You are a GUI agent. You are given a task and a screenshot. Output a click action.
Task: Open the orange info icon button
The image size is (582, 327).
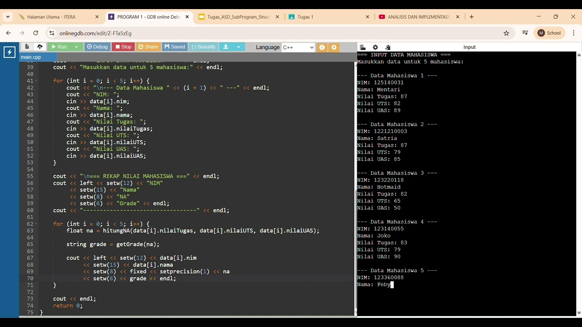point(322,47)
